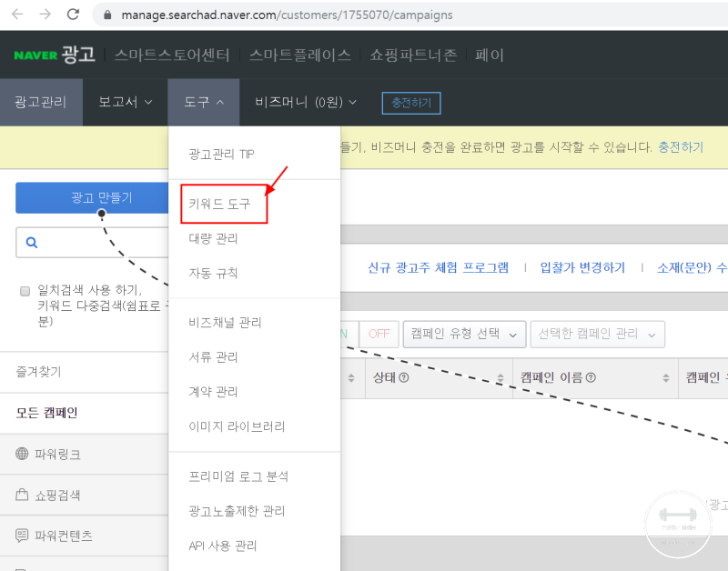The height and width of the screenshot is (571, 728).
Task: Open the 신규 광고주 체험 프로그램 link
Action: click(438, 267)
